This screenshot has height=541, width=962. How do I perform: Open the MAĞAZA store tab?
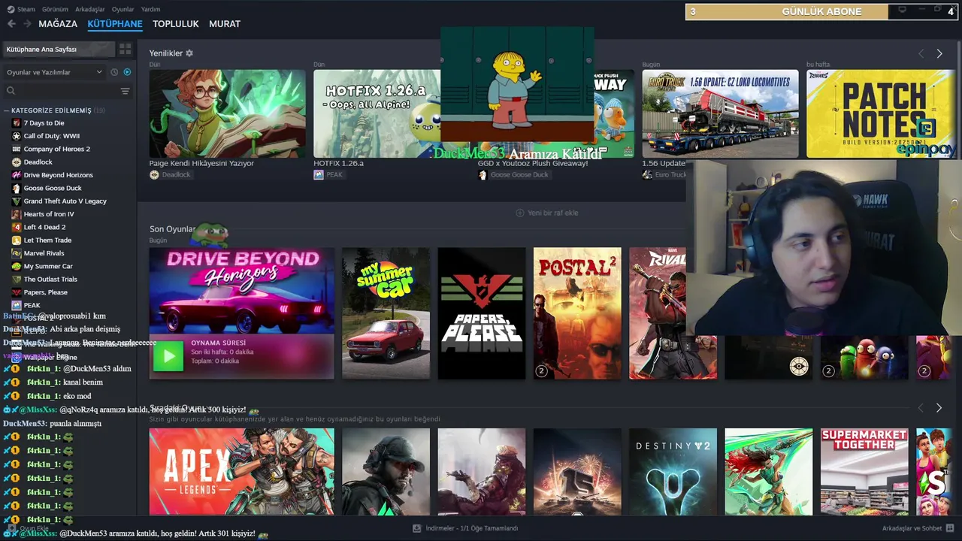pos(58,24)
